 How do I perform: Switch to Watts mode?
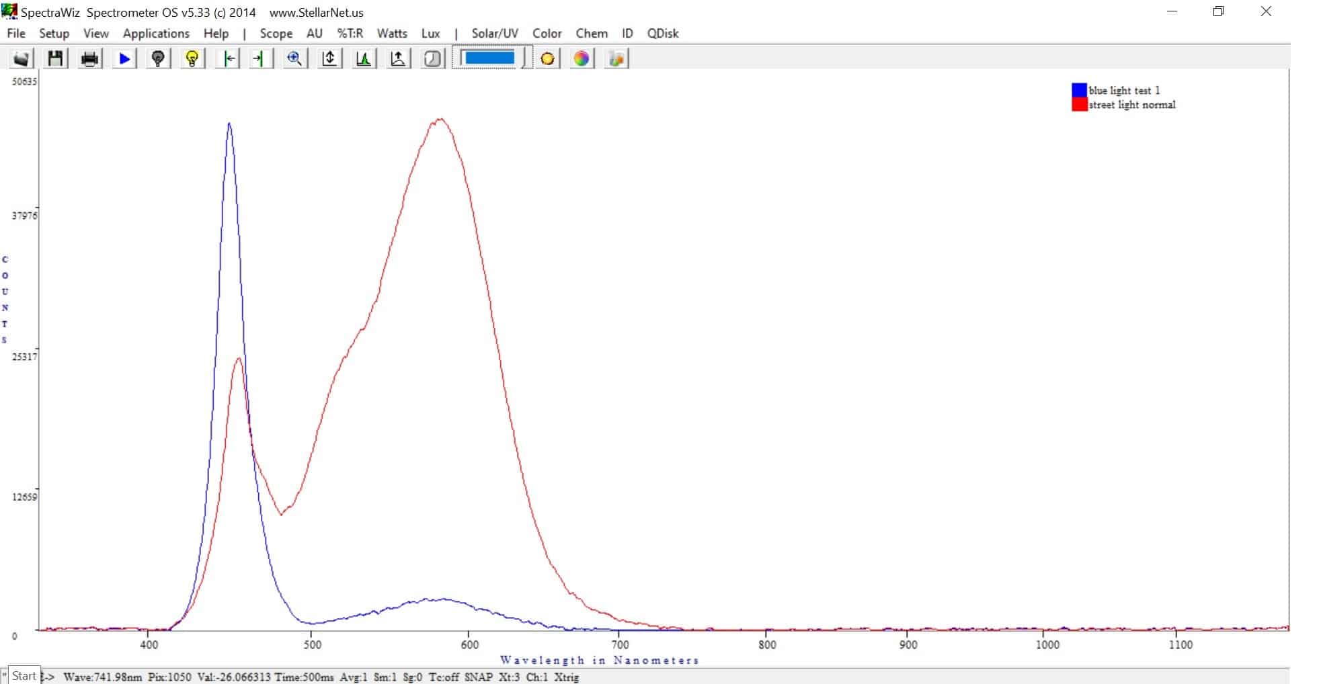point(392,33)
